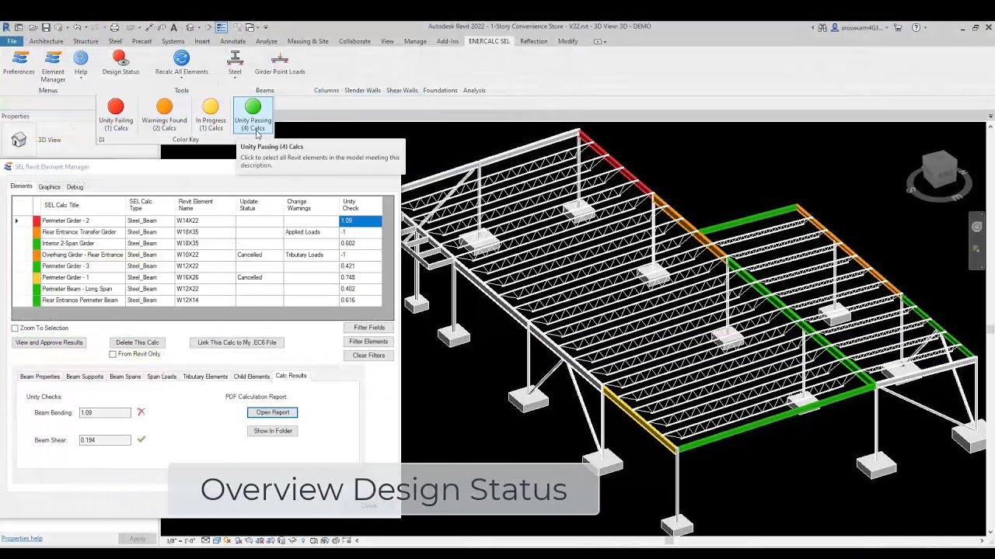Click the navigation wheel icon at the 3D view edge
995x559 pixels.
click(977, 227)
